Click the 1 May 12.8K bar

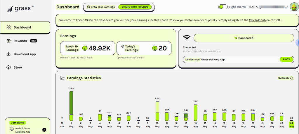tap(71, 106)
